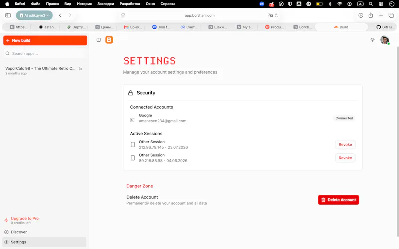Click the Connected status badge

(344, 118)
